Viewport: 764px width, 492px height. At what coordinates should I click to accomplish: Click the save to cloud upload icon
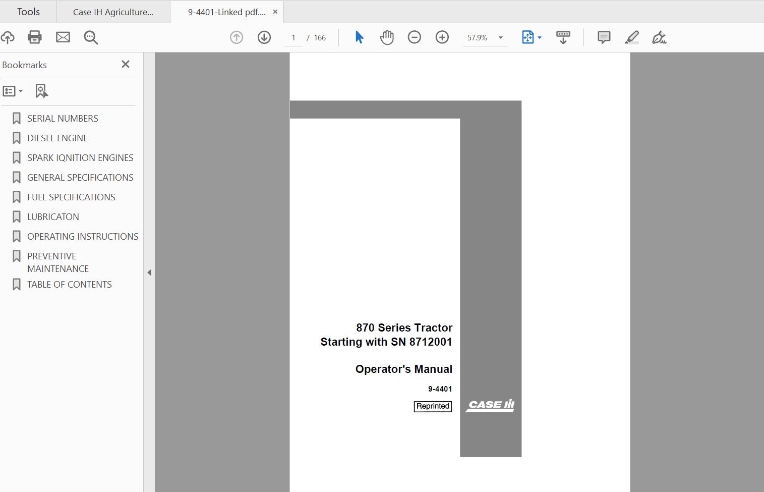point(7,37)
